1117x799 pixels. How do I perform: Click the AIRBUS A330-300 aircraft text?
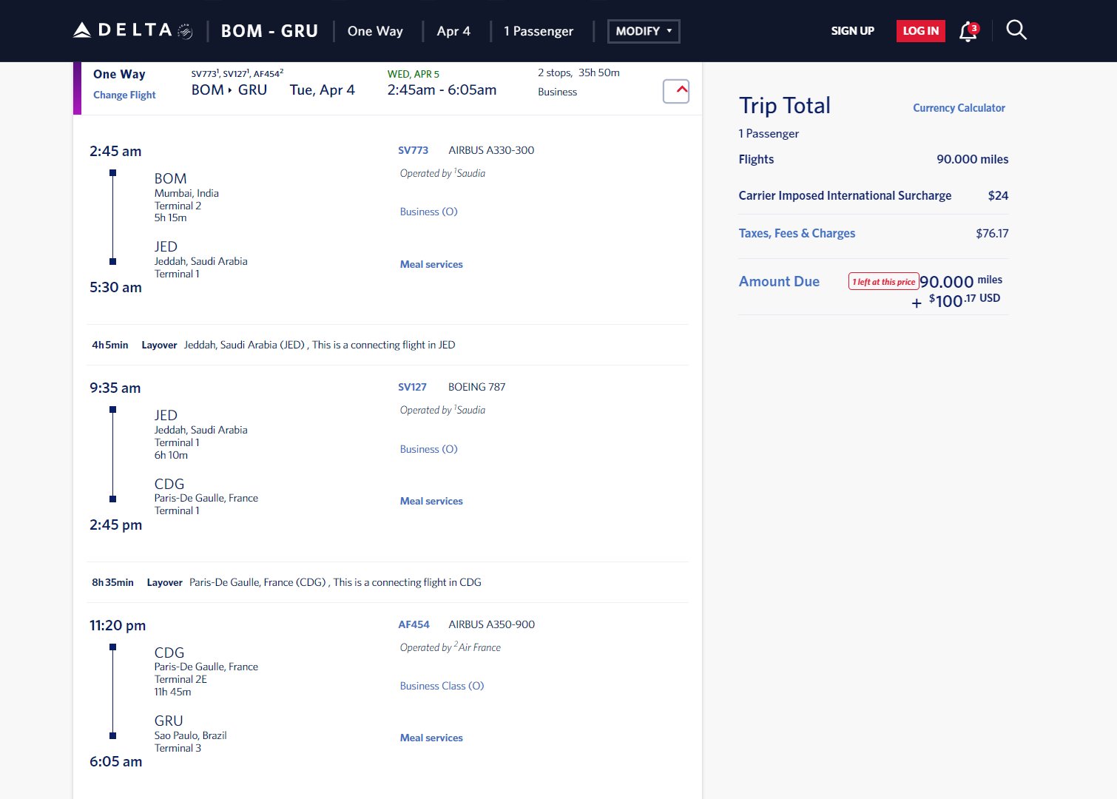(491, 150)
